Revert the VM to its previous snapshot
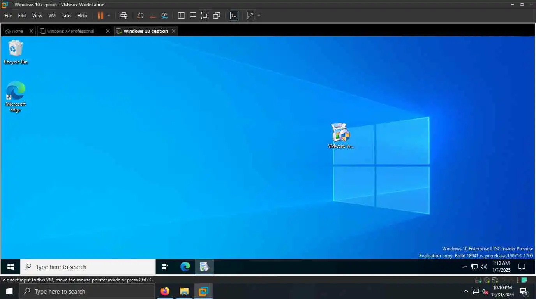 [153, 16]
